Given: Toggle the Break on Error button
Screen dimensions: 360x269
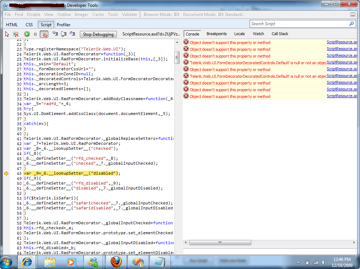Looking at the screenshot, I should 44,34.
